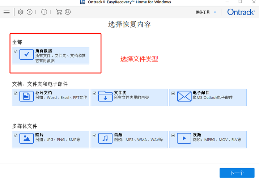Click the 选择恢复内容 page title
The image size is (259, 181).
coord(129,25)
